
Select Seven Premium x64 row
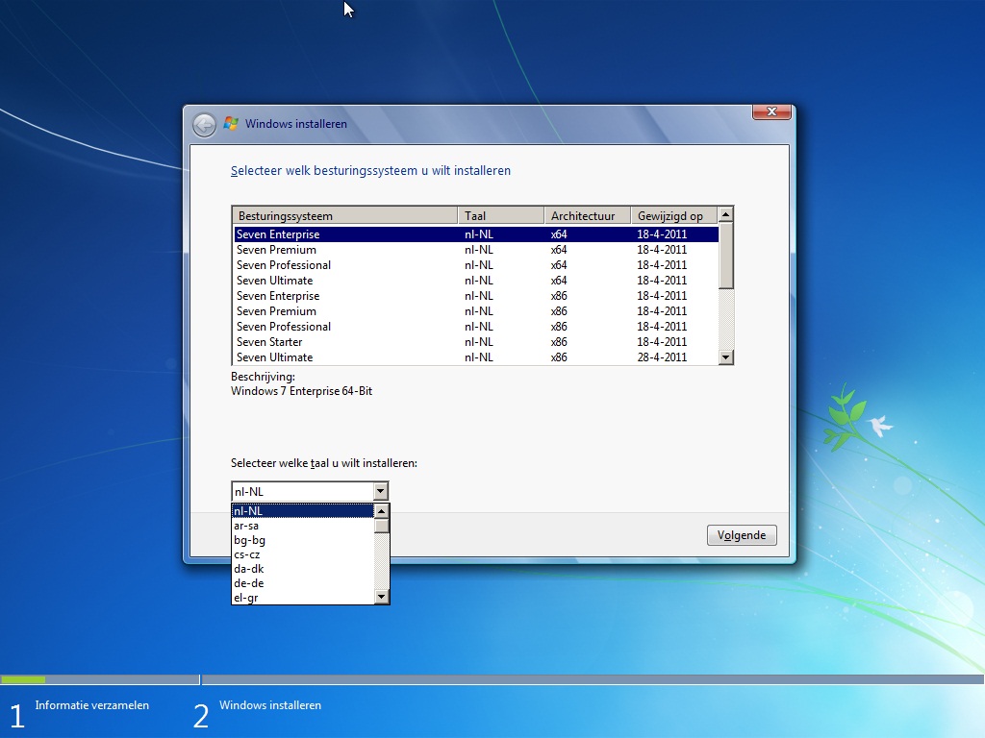(x=475, y=250)
